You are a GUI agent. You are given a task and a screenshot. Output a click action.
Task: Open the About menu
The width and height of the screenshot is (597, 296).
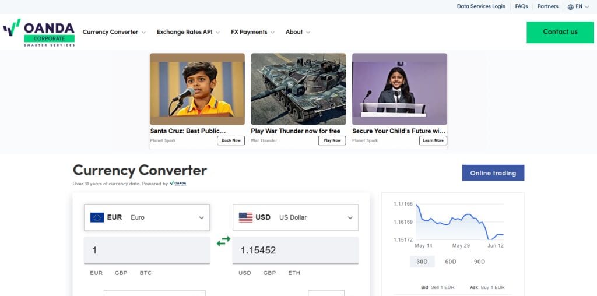pos(298,32)
